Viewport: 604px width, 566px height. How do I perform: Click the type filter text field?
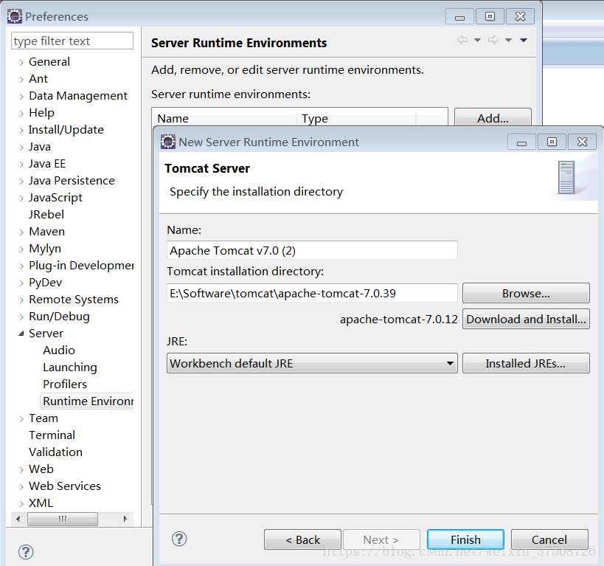pyautogui.click(x=72, y=41)
